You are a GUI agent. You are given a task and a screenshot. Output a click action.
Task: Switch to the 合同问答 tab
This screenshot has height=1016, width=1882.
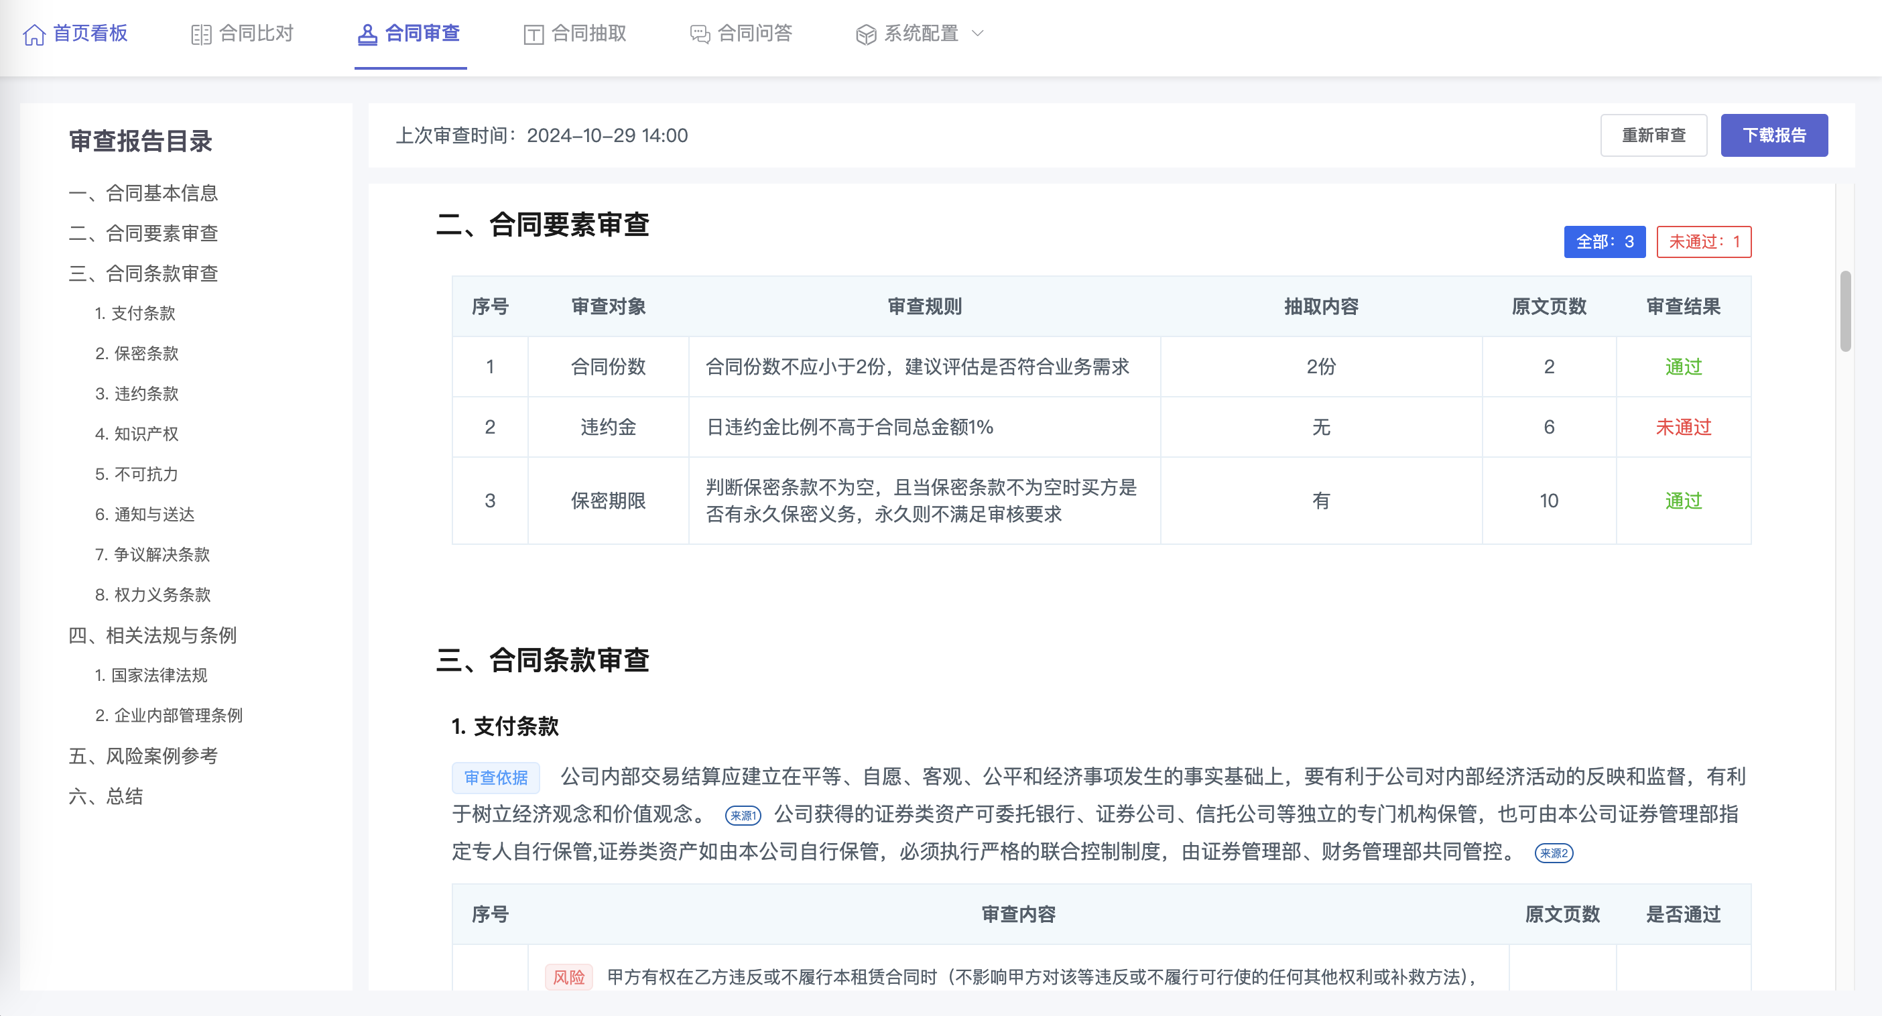755,34
